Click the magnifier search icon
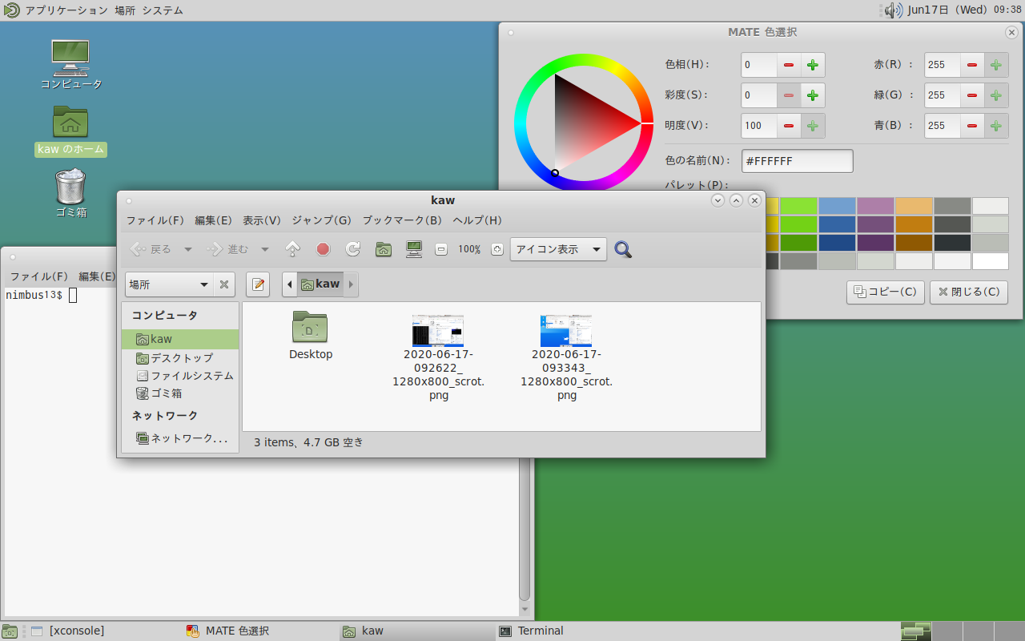1025x641 pixels. pos(623,249)
